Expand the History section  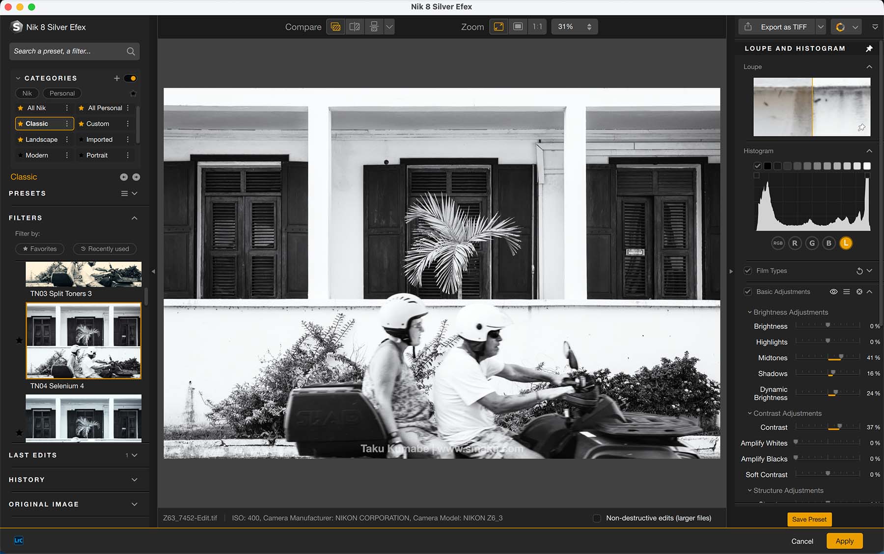134,480
